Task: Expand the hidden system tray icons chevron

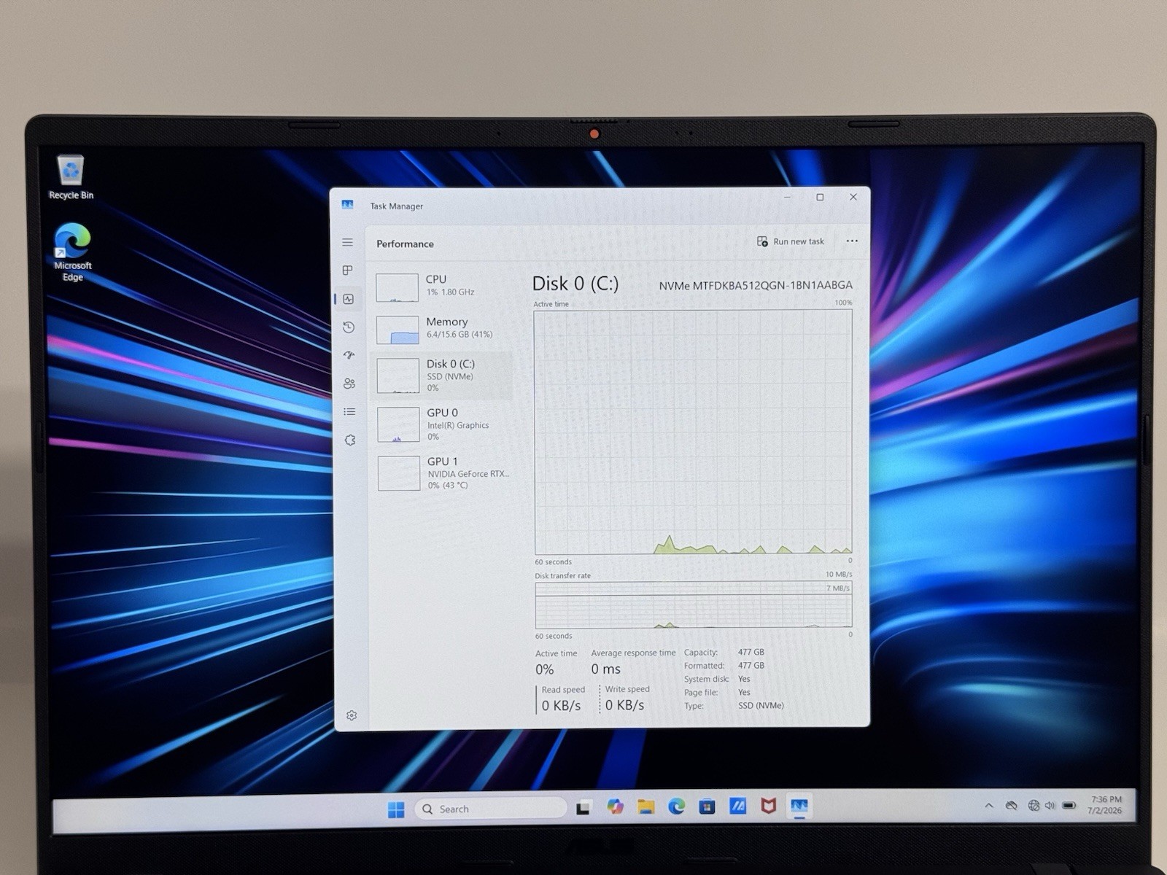Action: coord(989,806)
